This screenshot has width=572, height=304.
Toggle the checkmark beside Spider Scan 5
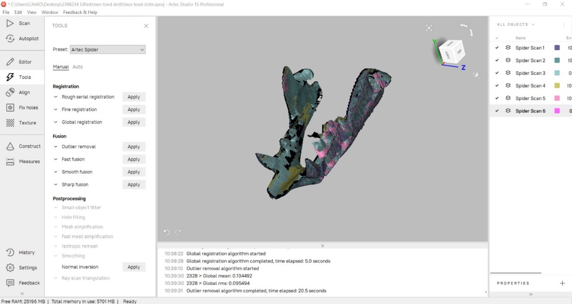(497, 98)
